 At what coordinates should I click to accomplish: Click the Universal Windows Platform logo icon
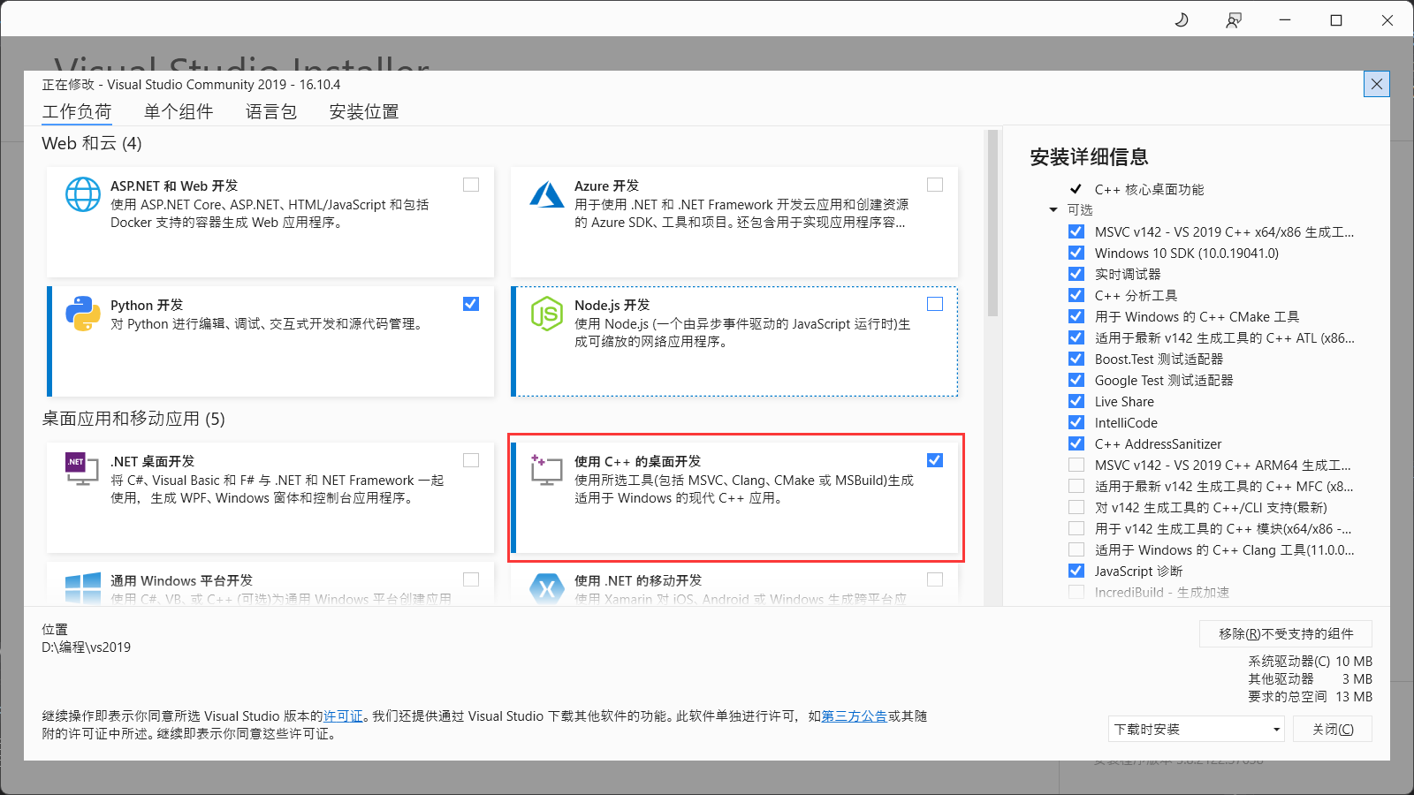click(x=83, y=588)
